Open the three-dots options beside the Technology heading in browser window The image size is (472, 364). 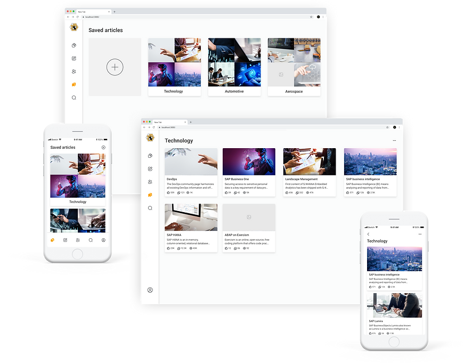394,141
